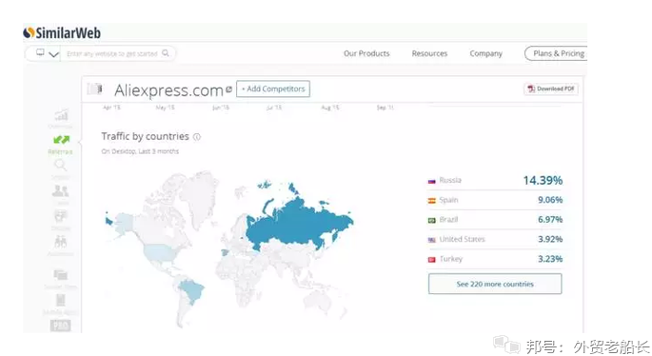Open the Social people icon in the sidebar
Viewport: 652px width, 356px height.
(x=60, y=191)
